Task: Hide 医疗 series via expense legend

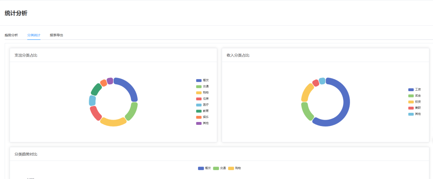Action: click(202, 105)
